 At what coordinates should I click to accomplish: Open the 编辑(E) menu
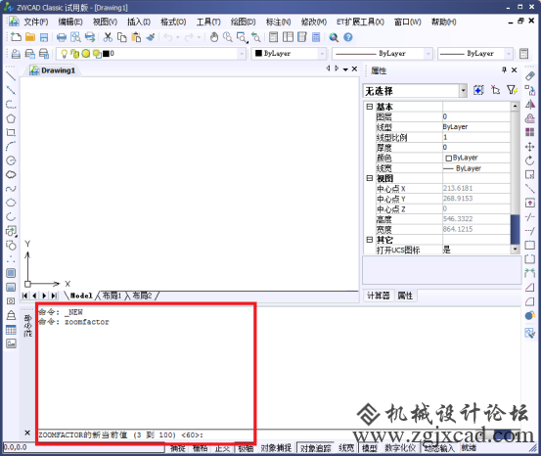(x=70, y=22)
